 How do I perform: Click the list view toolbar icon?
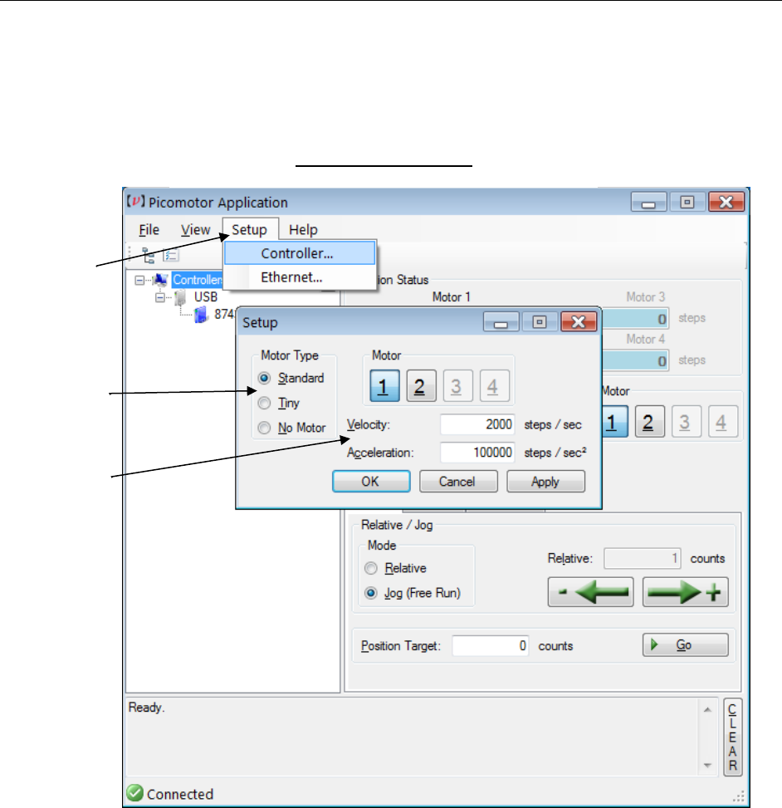pos(170,255)
